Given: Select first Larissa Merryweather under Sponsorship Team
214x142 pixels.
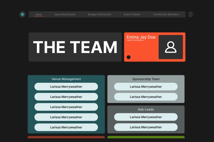Looking at the screenshot, I should (x=146, y=86).
